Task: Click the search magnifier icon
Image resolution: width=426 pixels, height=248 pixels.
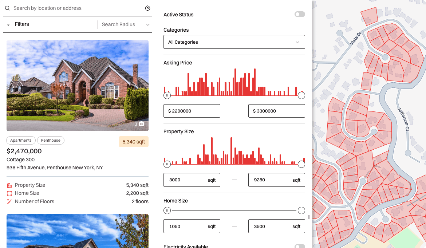Action: click(x=7, y=8)
